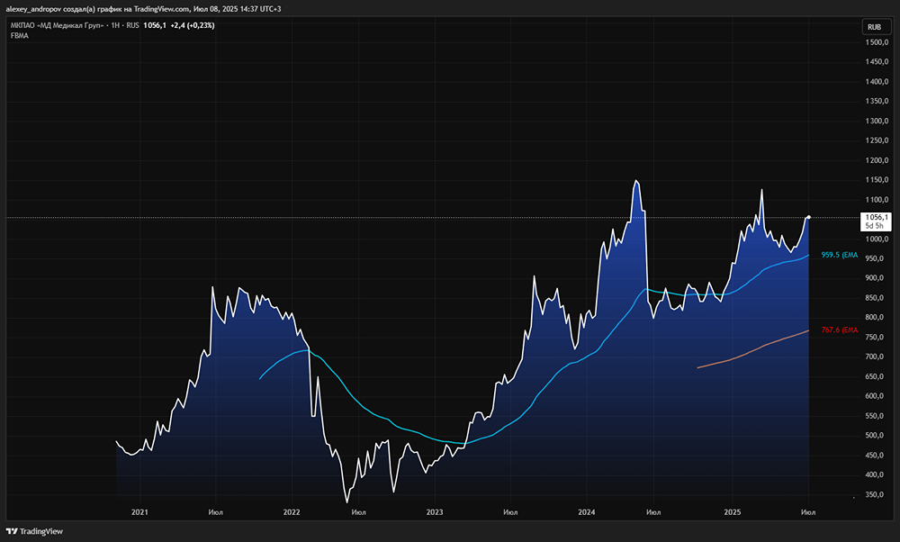Click the 1200,0 price axis label
The width and height of the screenshot is (900, 542).
[877, 160]
